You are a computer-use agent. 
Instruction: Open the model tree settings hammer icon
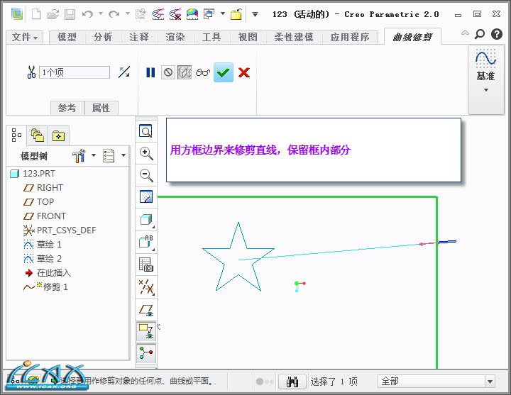pyautogui.click(x=79, y=155)
